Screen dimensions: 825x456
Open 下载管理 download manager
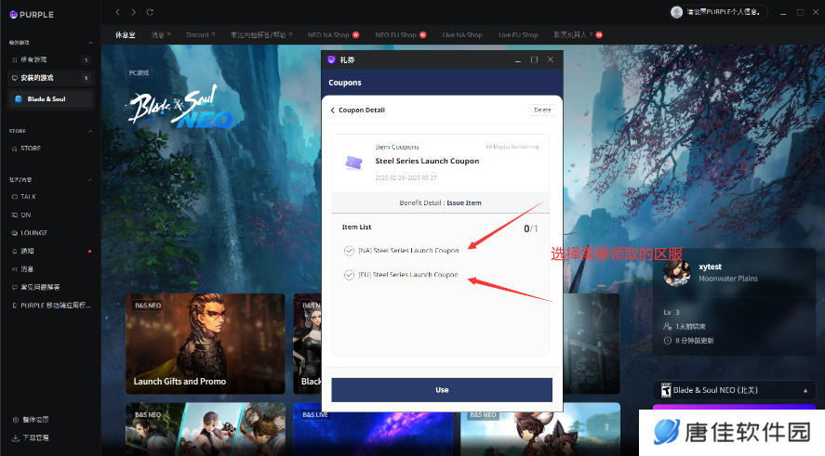pos(31,437)
